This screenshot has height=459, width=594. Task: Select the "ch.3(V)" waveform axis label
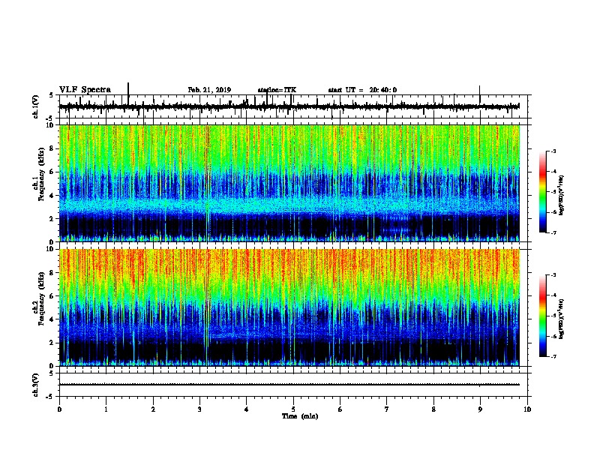click(36, 385)
